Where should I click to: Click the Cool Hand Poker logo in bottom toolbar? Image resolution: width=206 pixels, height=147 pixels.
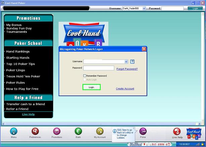194,134
